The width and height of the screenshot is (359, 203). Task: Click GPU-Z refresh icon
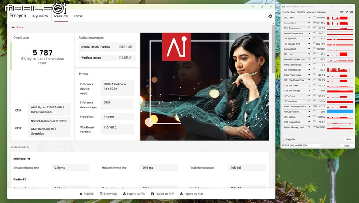(347, 11)
